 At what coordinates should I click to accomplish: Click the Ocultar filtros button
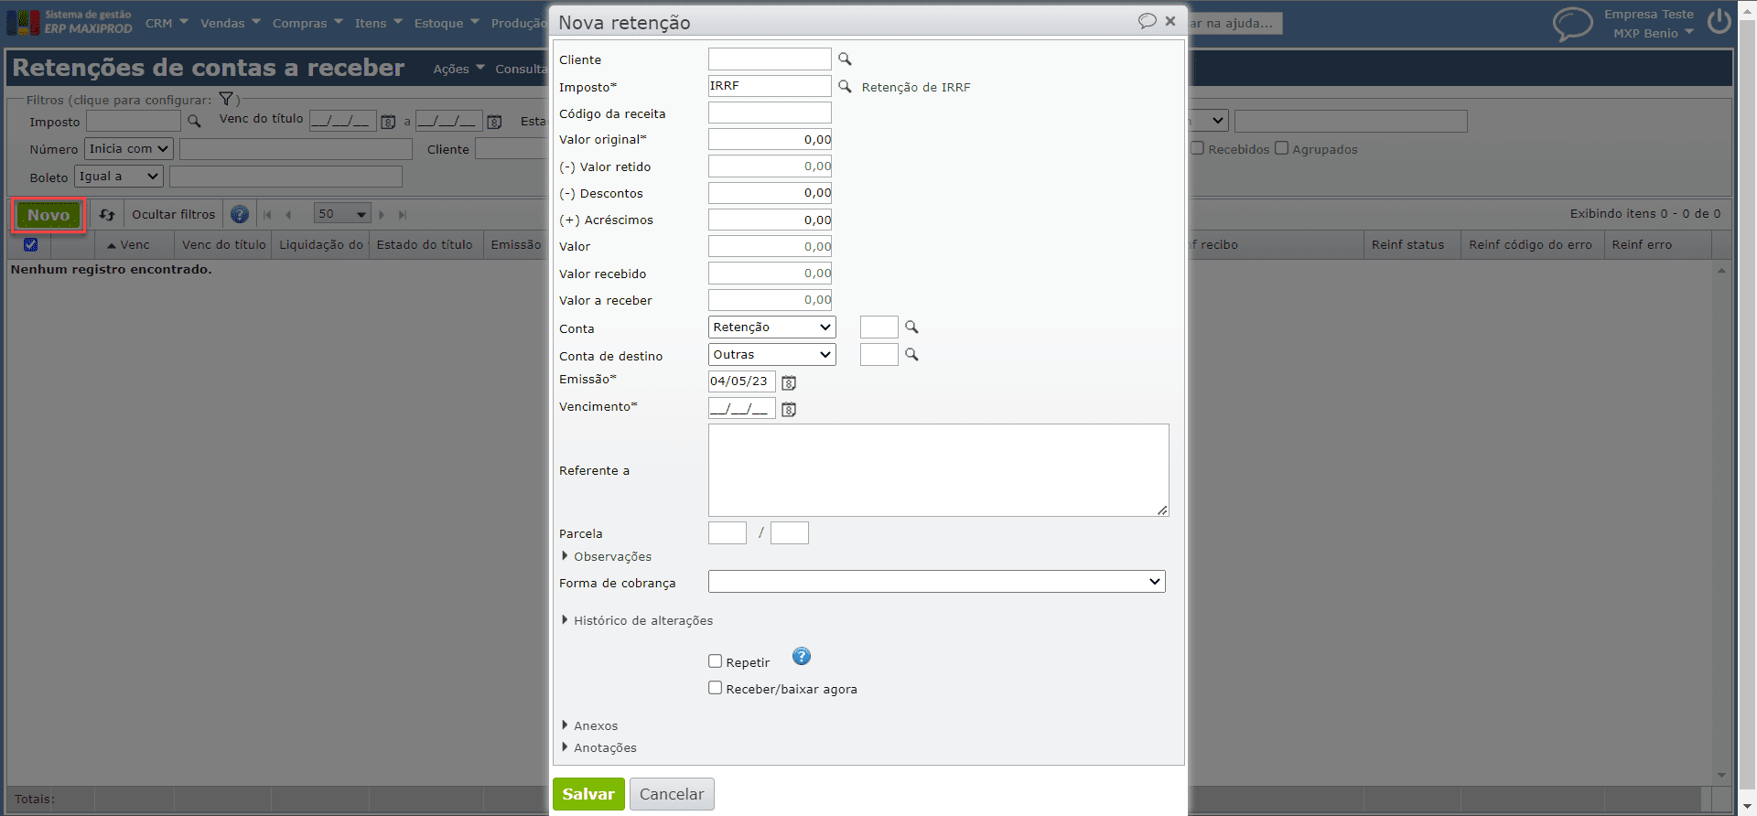(173, 215)
